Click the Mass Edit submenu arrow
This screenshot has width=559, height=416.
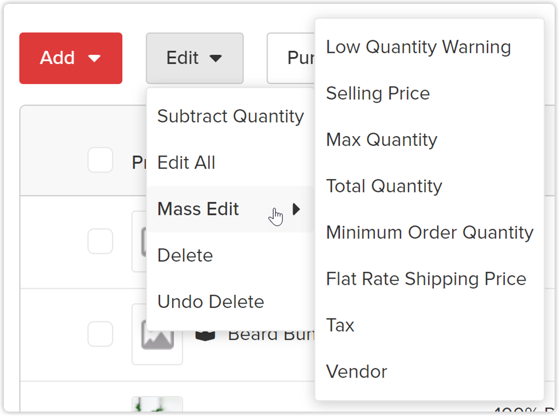click(296, 209)
